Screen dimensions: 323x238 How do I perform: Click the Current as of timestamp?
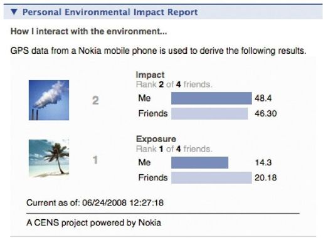(x=95, y=203)
